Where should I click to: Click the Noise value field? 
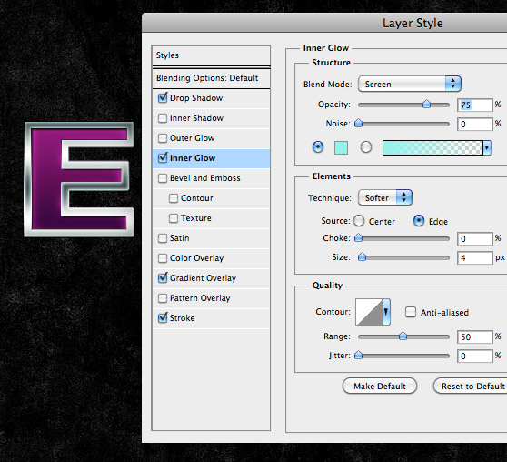pyautogui.click(x=475, y=124)
